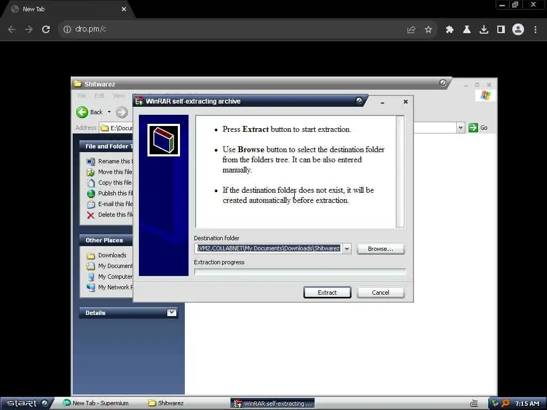Open browser Extensions puzzle icon
The height and width of the screenshot is (410, 547).
(x=449, y=30)
